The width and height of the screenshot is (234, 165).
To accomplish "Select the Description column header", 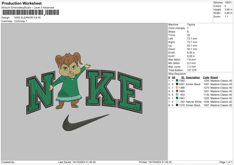I will (193, 77).
